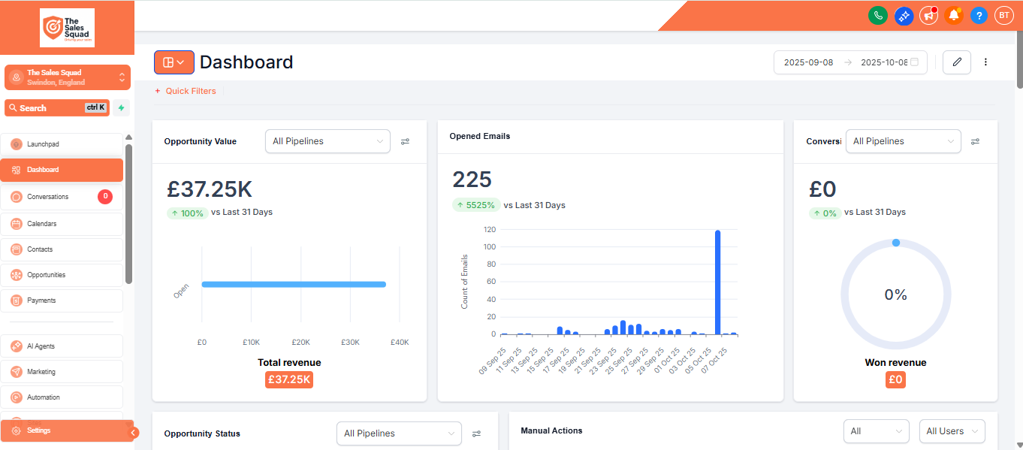This screenshot has width=1023, height=450.
Task: Click the pencil edit dashboard icon
Action: (x=957, y=62)
